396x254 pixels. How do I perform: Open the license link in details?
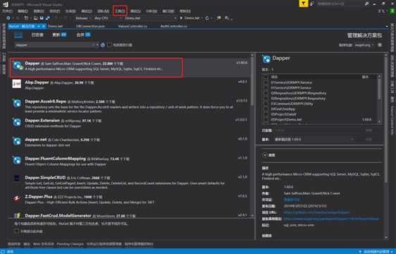coord(292,200)
